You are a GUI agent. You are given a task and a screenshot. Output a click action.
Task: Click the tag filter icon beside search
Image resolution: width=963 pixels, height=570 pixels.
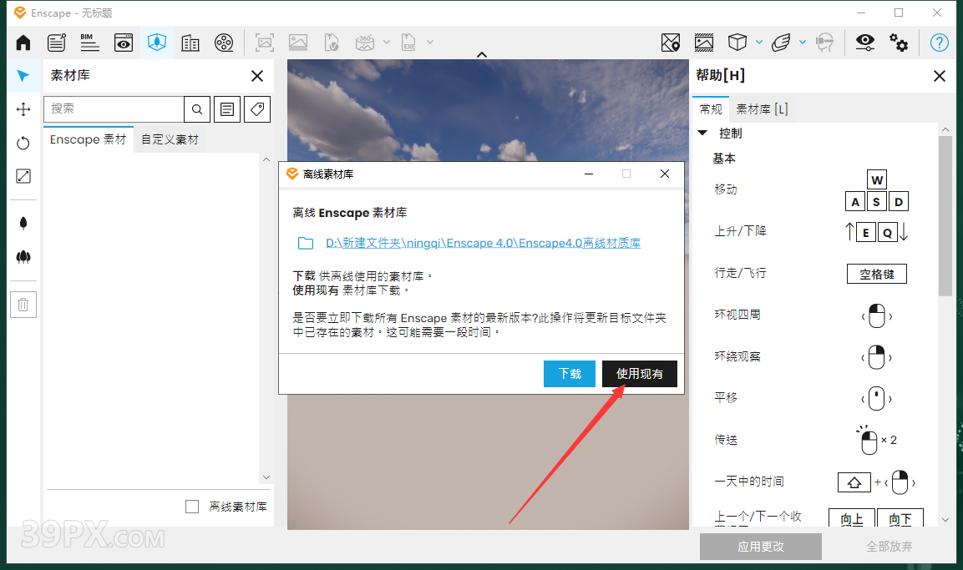[257, 108]
